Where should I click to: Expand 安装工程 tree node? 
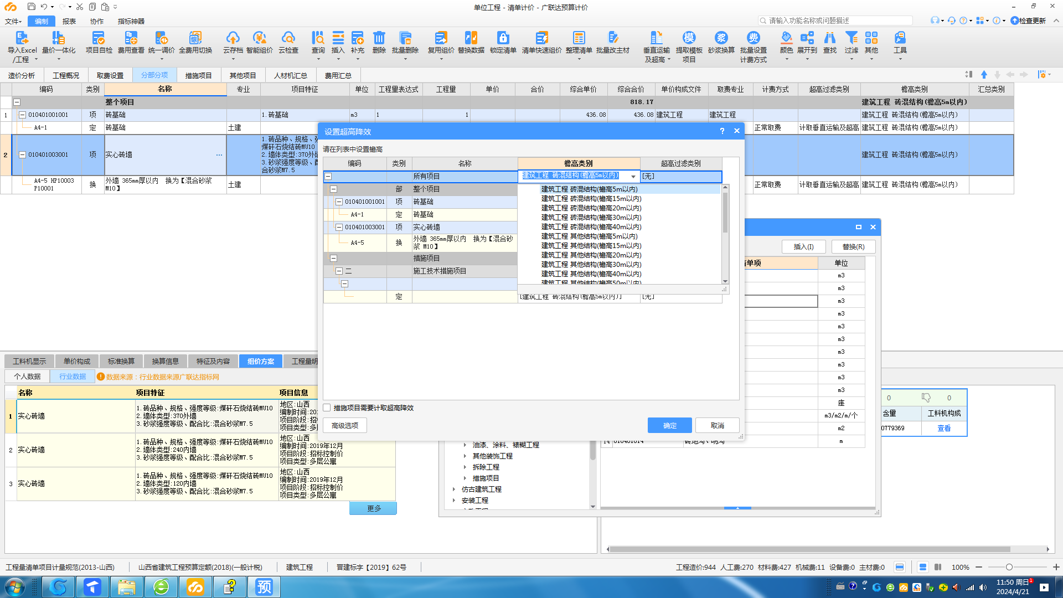454,501
